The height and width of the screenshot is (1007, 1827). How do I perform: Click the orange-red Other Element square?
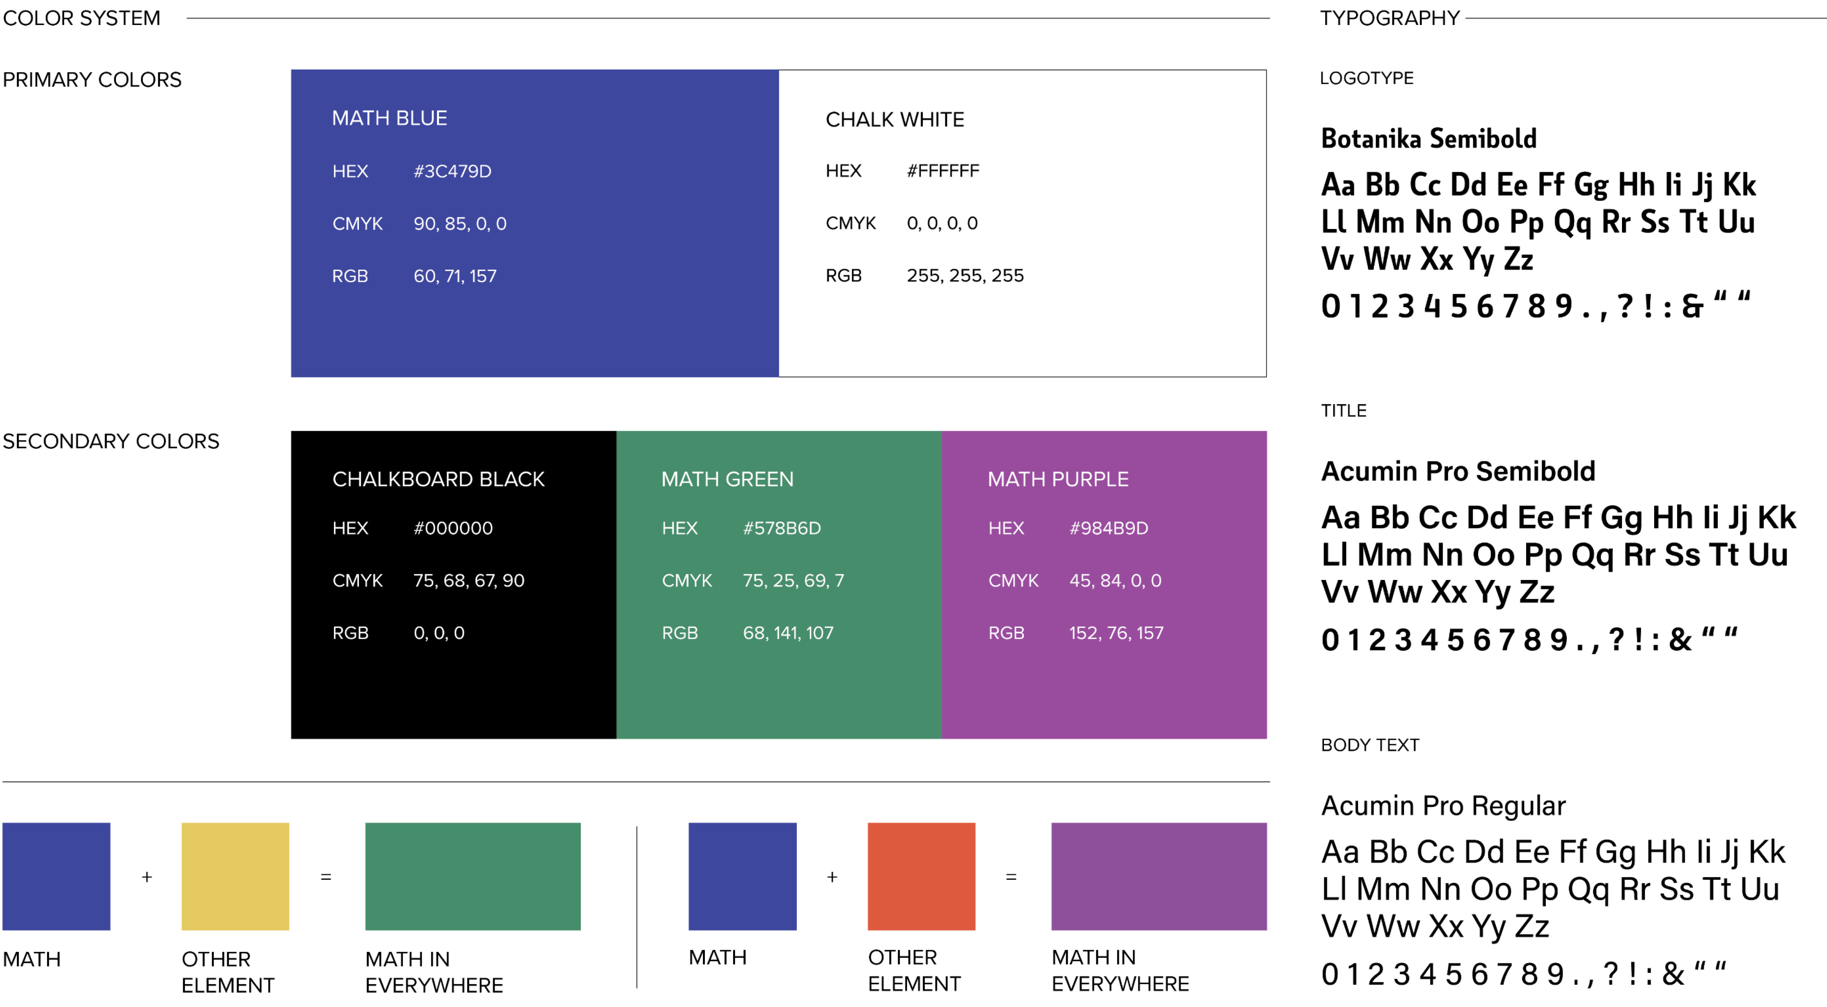pyautogui.click(x=921, y=876)
